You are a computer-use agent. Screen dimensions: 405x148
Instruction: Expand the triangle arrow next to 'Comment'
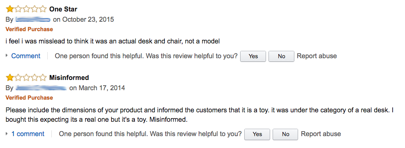pyautogui.click(x=7, y=56)
